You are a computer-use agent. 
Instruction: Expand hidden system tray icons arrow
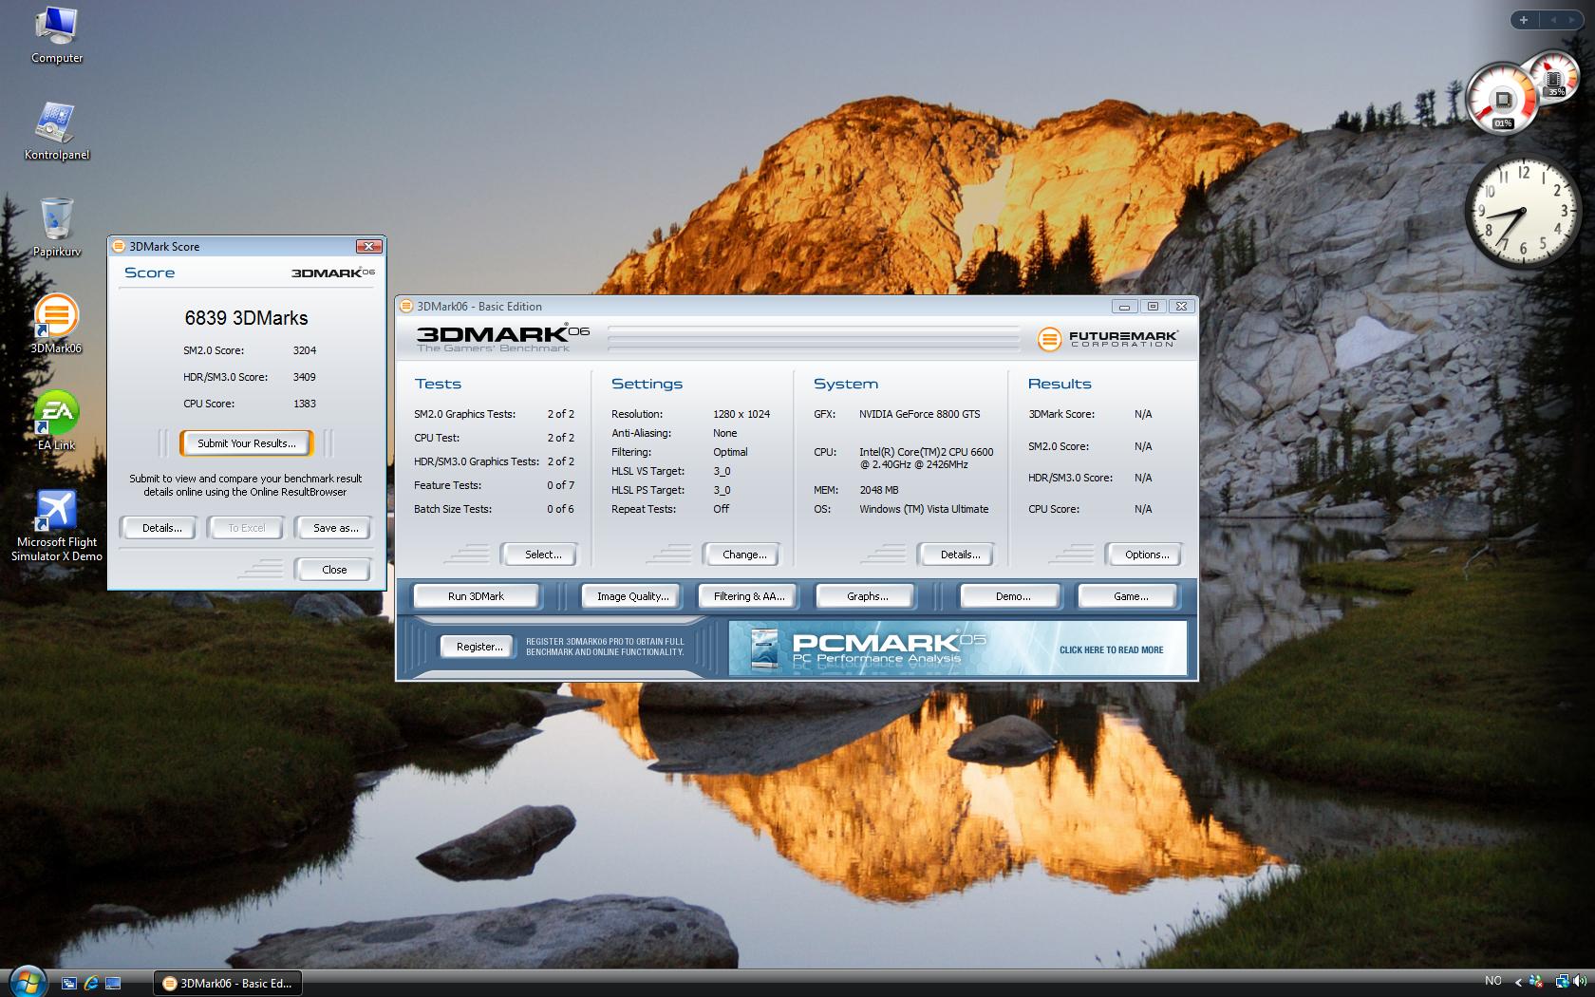click(x=1518, y=982)
